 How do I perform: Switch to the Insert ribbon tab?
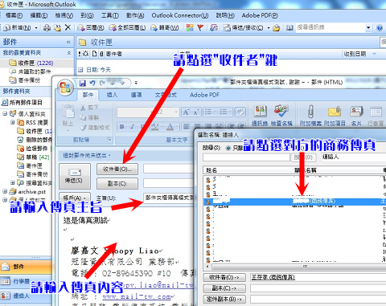[112, 95]
